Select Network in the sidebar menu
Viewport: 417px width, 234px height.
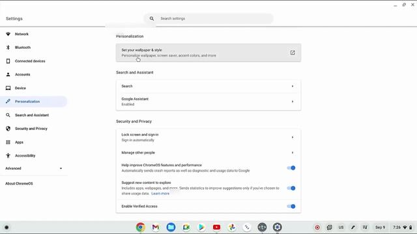coord(22,34)
